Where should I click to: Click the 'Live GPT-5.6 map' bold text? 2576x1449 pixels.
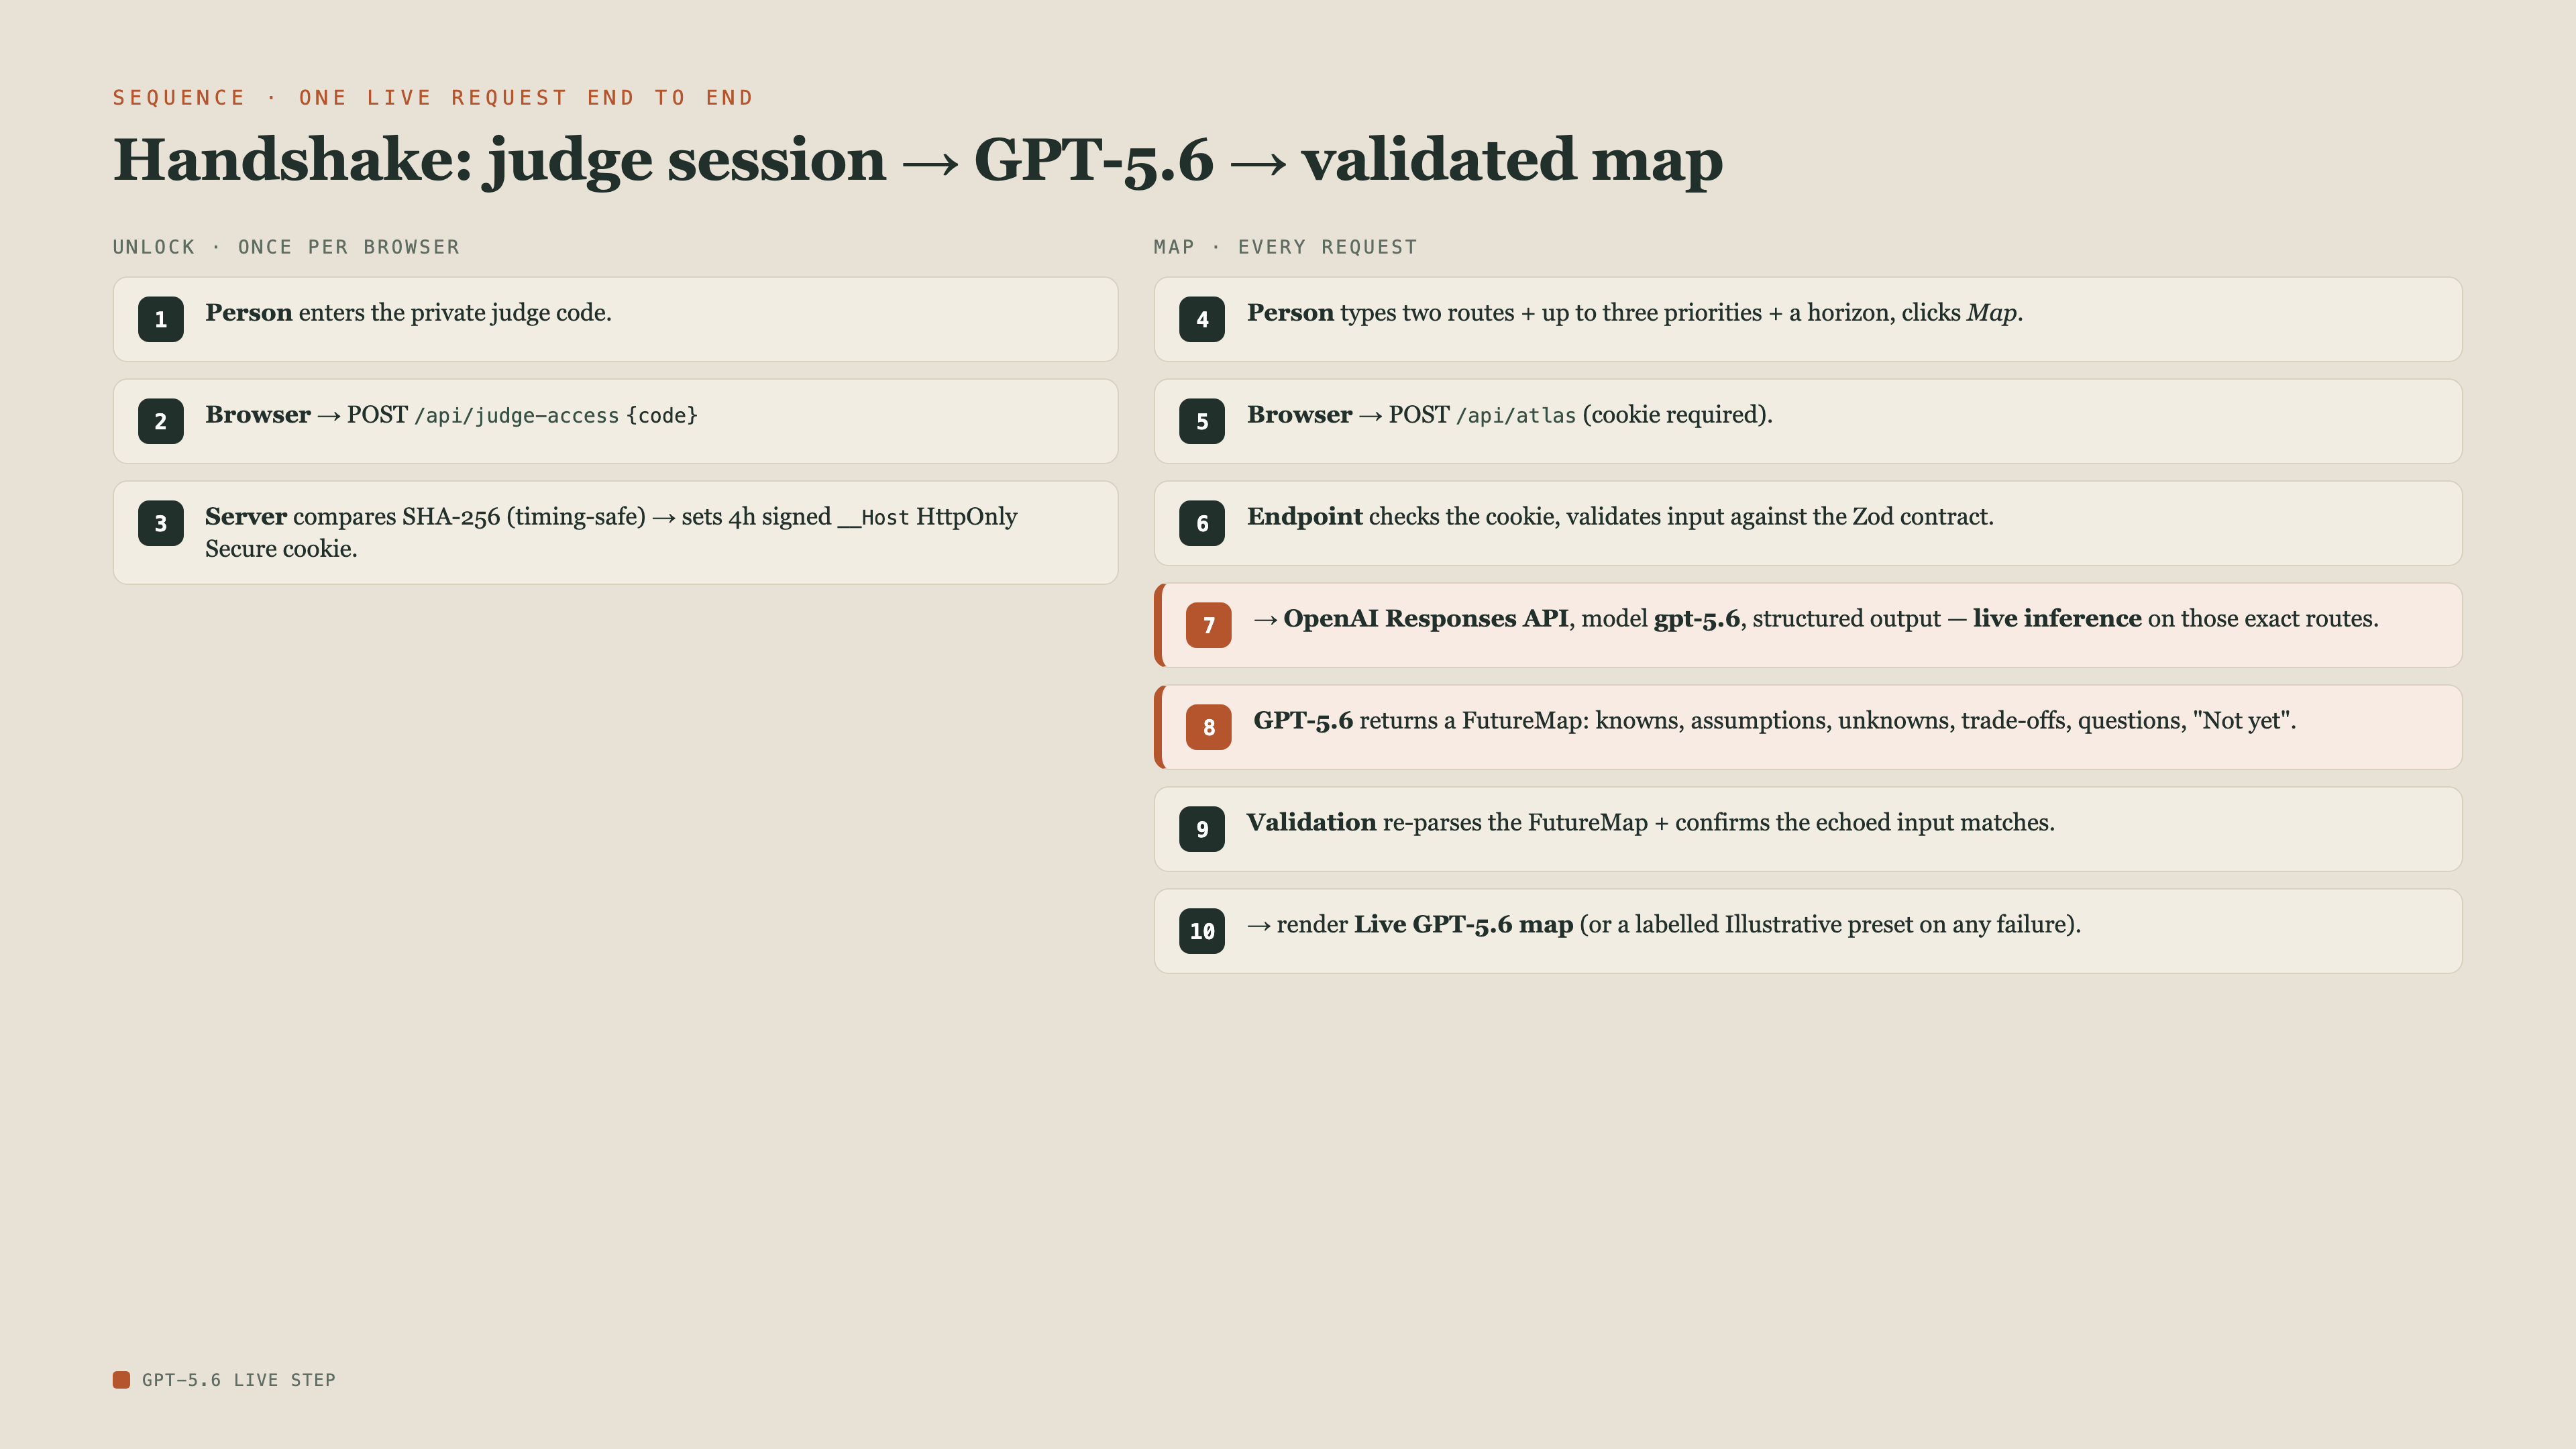point(1464,925)
